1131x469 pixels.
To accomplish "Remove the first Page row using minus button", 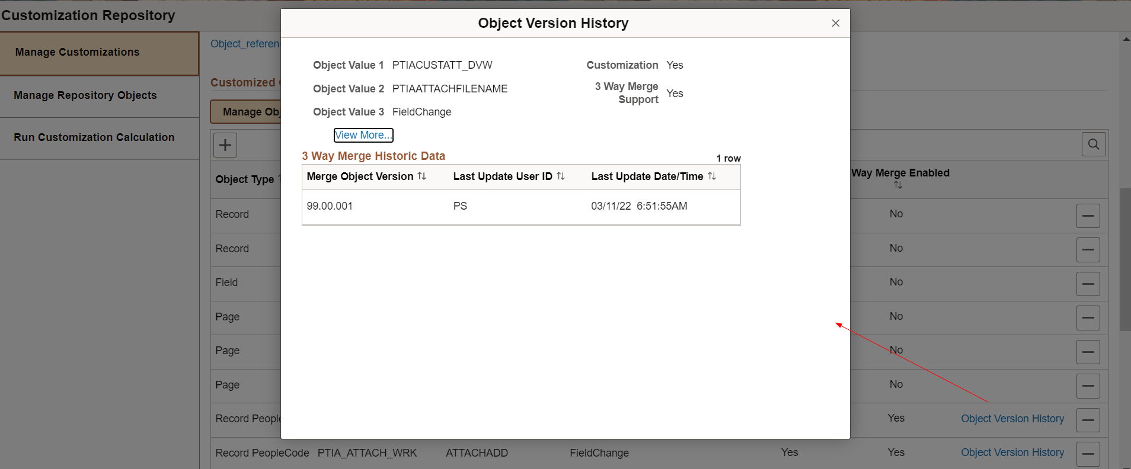I will (1088, 318).
